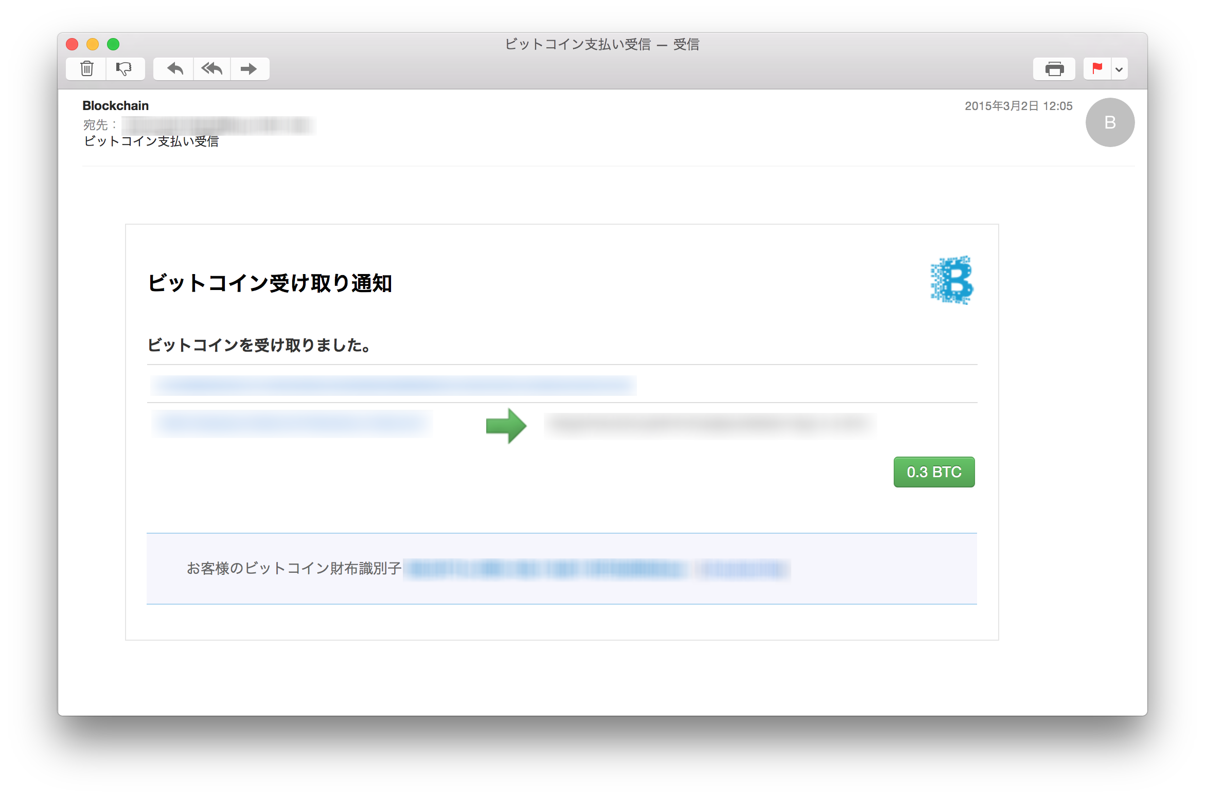Click the blurred sender address link
1205x798 pixels.
[291, 423]
